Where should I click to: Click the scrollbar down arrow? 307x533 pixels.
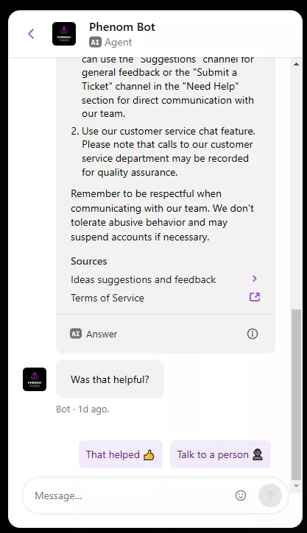pyautogui.click(x=296, y=486)
